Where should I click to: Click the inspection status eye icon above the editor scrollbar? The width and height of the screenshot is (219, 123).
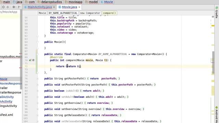coord(213,17)
